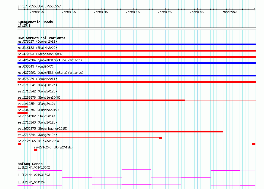
Task: Click the red bar of nsv470603
Action: 136,57
